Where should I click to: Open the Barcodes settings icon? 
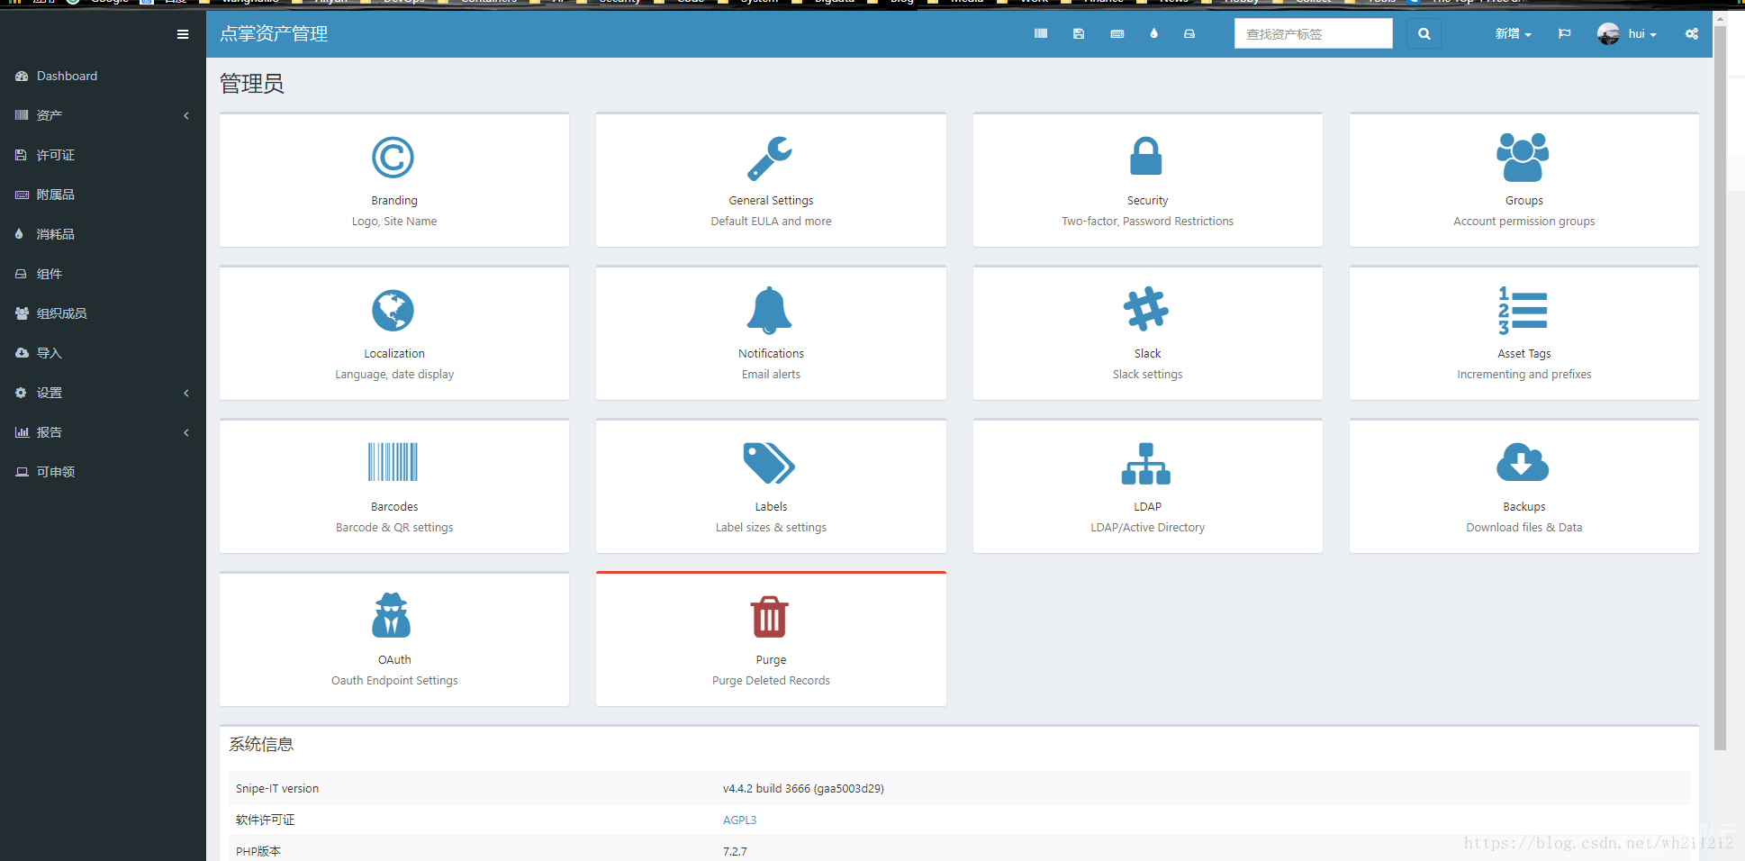[x=393, y=462]
